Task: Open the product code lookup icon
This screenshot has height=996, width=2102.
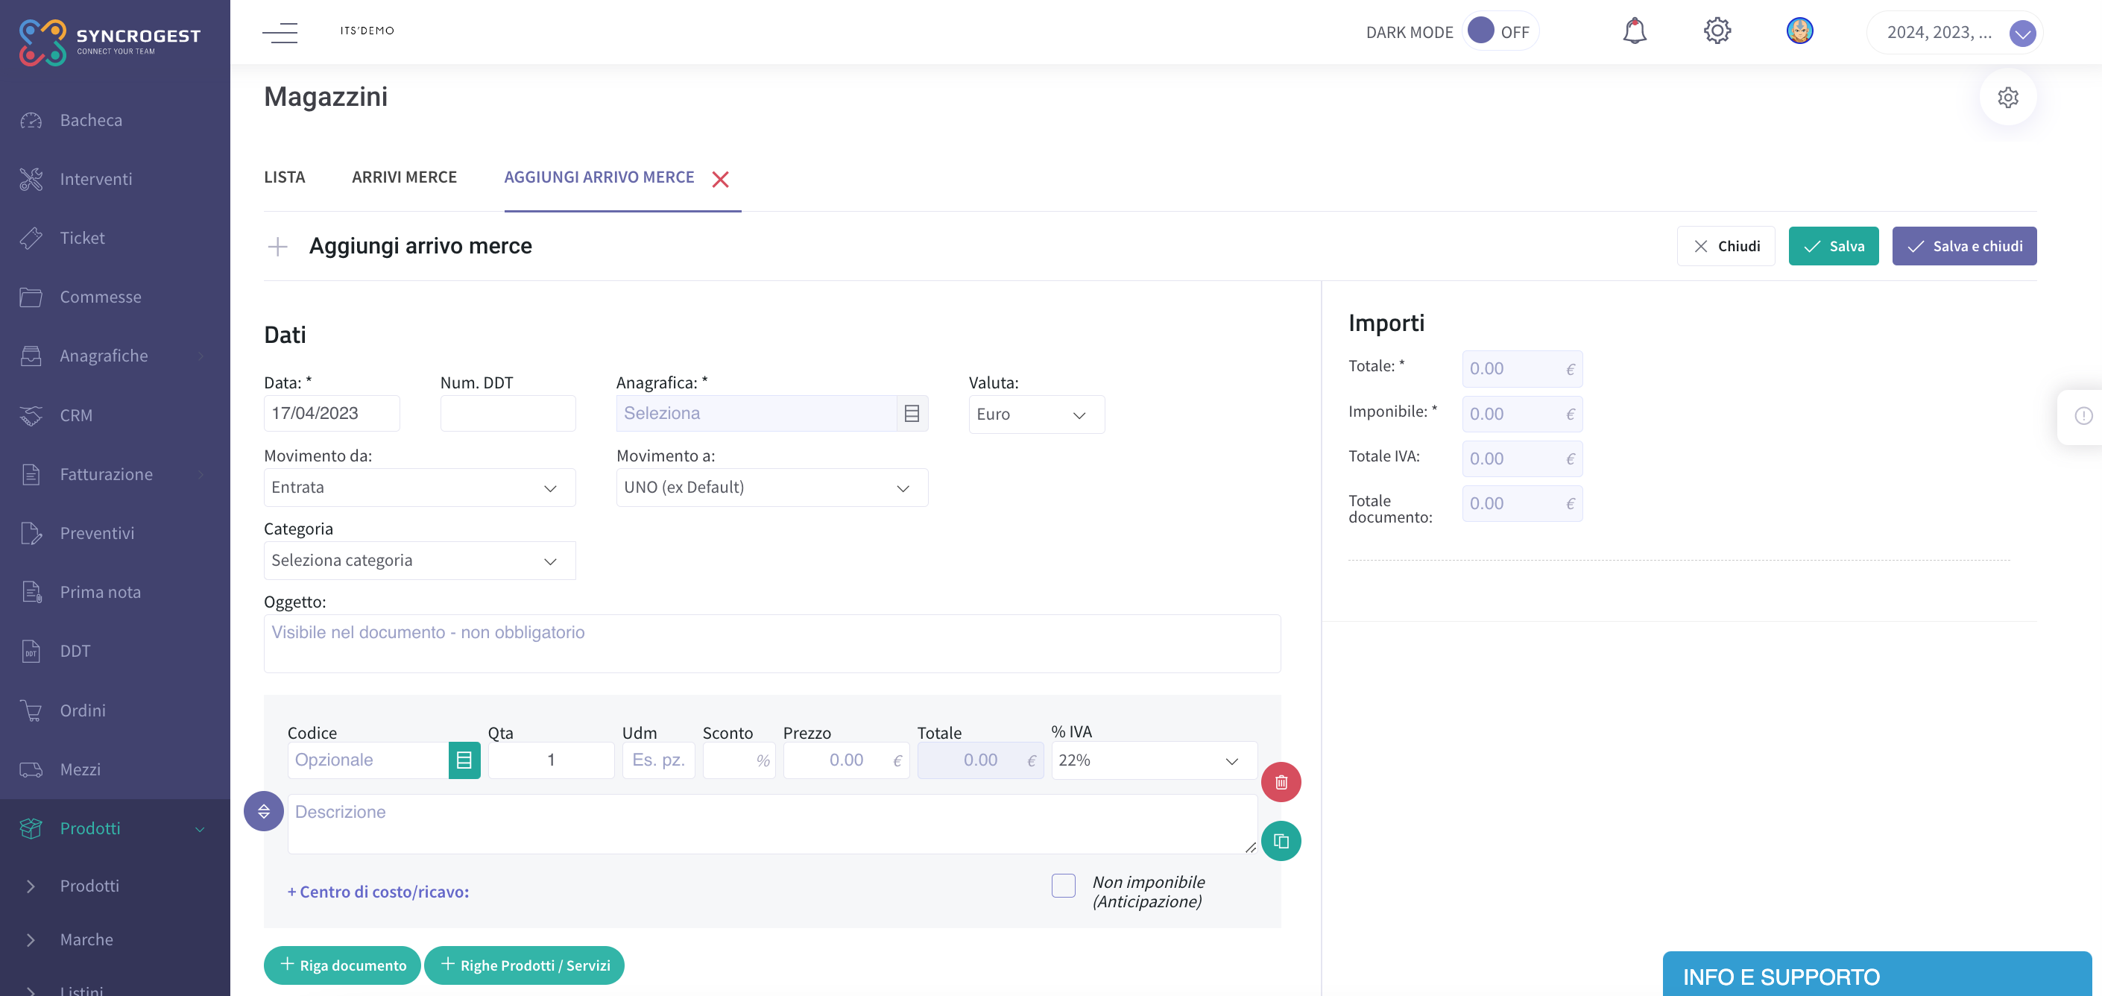Action: pyautogui.click(x=464, y=760)
